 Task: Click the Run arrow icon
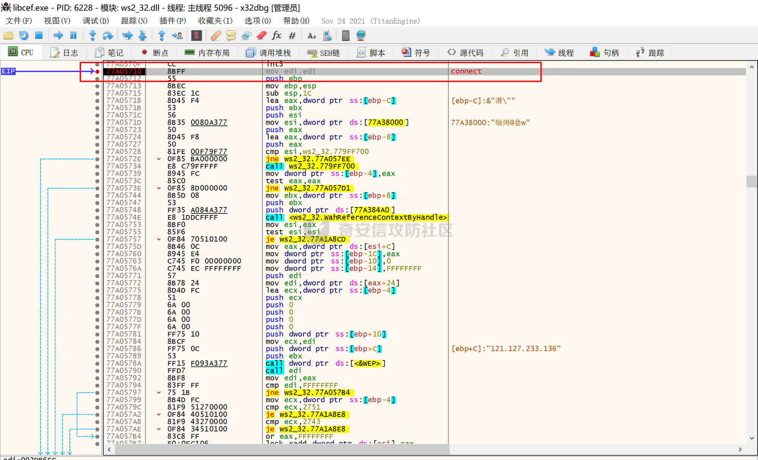58,36
